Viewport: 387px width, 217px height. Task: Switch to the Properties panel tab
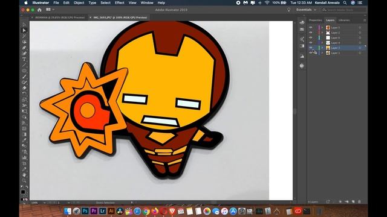tap(316, 20)
